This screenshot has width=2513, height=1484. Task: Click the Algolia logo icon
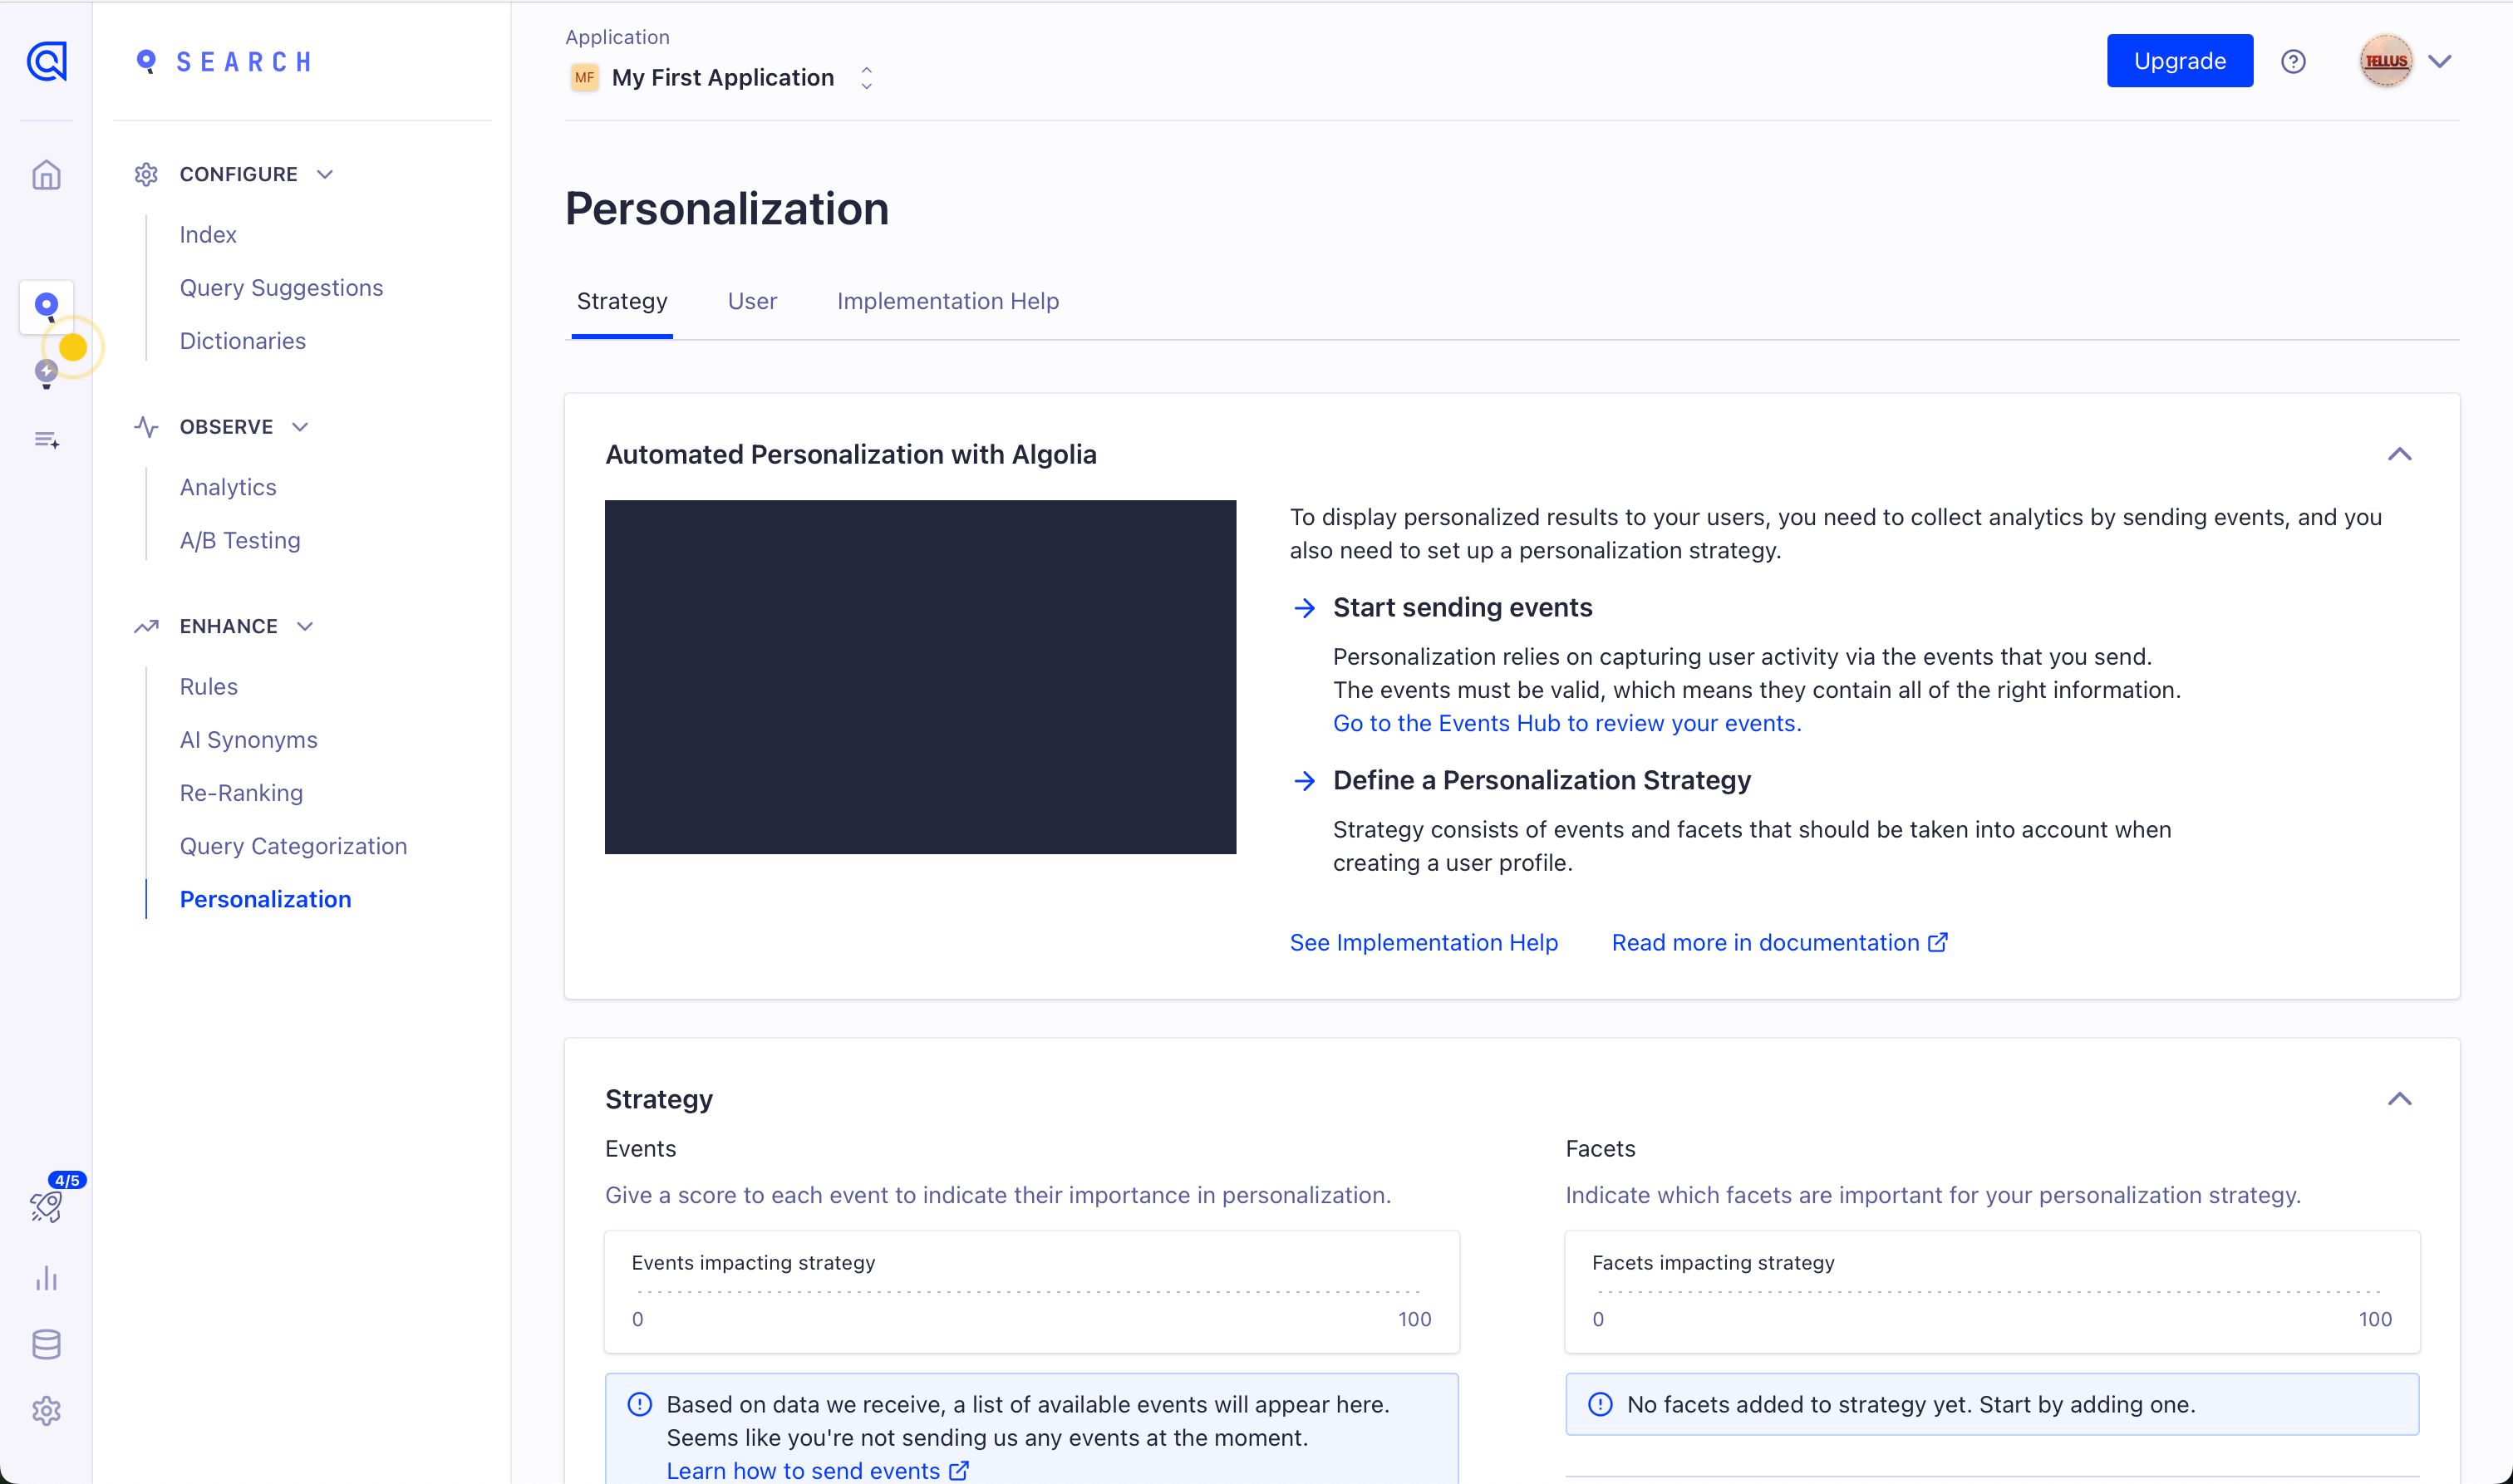[x=46, y=61]
